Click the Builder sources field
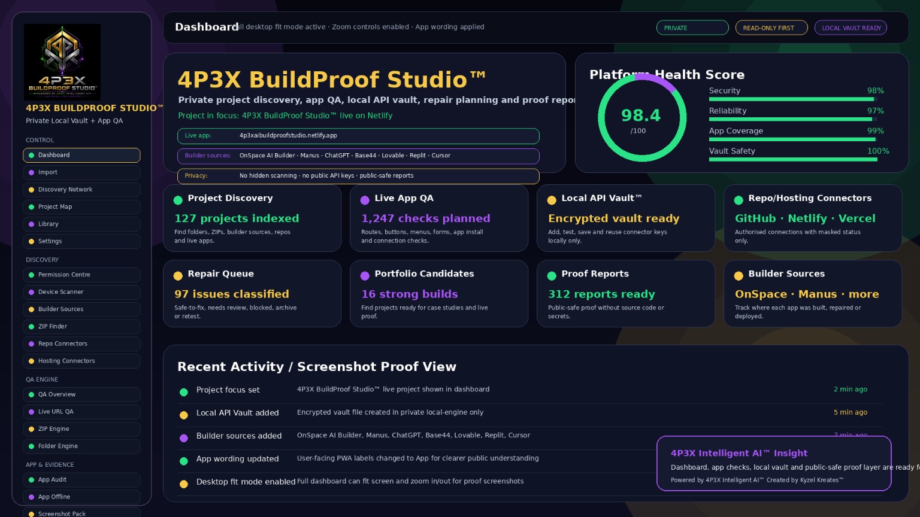 [x=358, y=156]
